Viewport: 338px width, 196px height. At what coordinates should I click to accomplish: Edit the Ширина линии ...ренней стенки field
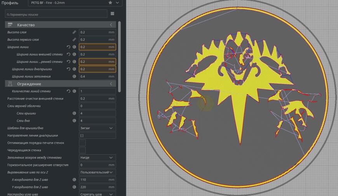point(97,62)
